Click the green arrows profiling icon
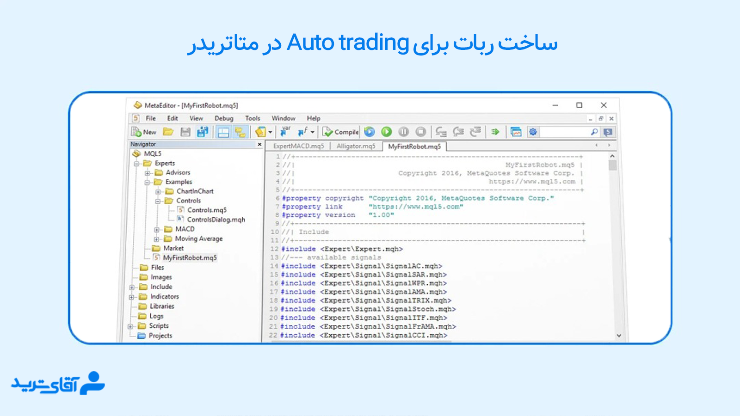This screenshot has height=416, width=740. point(495,132)
